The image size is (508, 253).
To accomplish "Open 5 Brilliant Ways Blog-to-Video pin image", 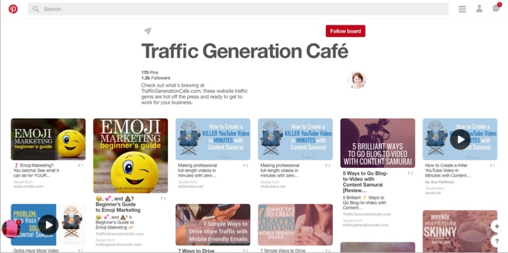I will click(377, 143).
